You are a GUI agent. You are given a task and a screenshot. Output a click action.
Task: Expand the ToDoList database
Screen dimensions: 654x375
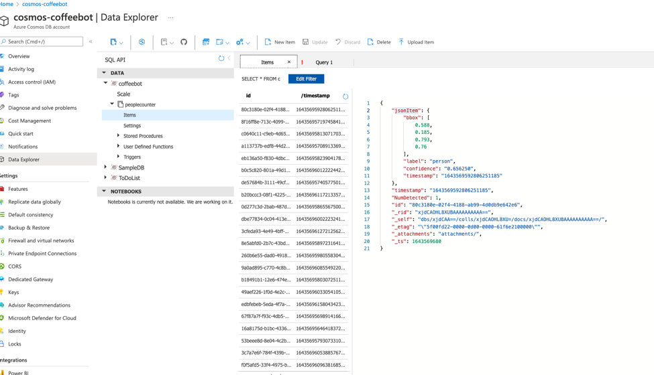point(105,177)
